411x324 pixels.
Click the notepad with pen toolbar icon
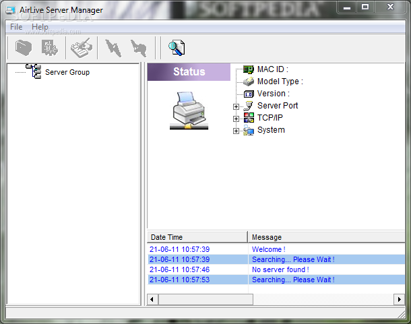pyautogui.click(x=82, y=48)
